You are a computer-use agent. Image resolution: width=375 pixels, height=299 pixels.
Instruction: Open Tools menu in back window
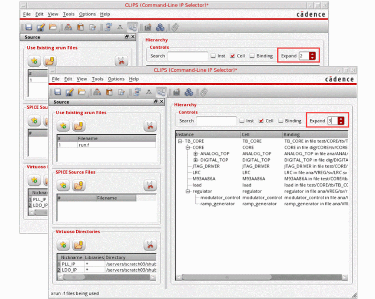[69, 14]
